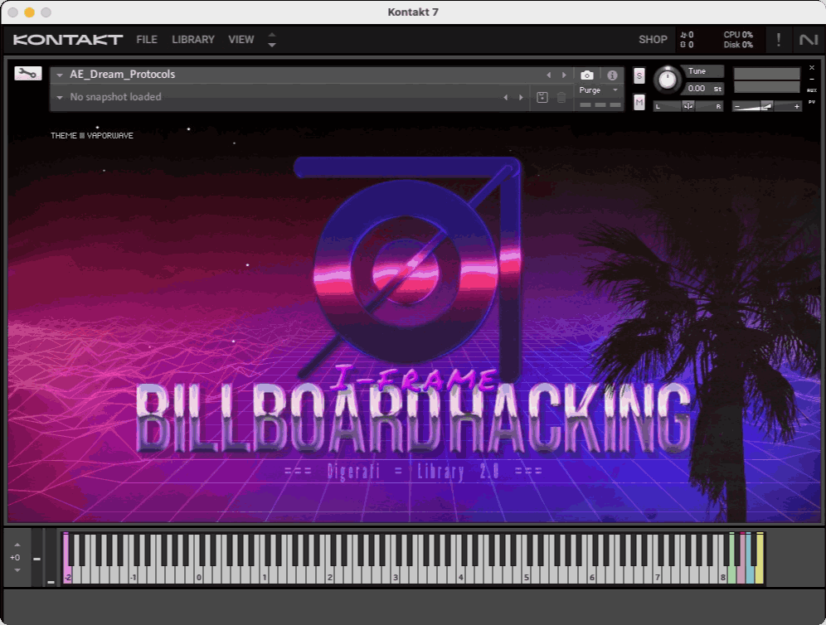Load next instrument with right arrow
826x625 pixels.
tap(564, 75)
